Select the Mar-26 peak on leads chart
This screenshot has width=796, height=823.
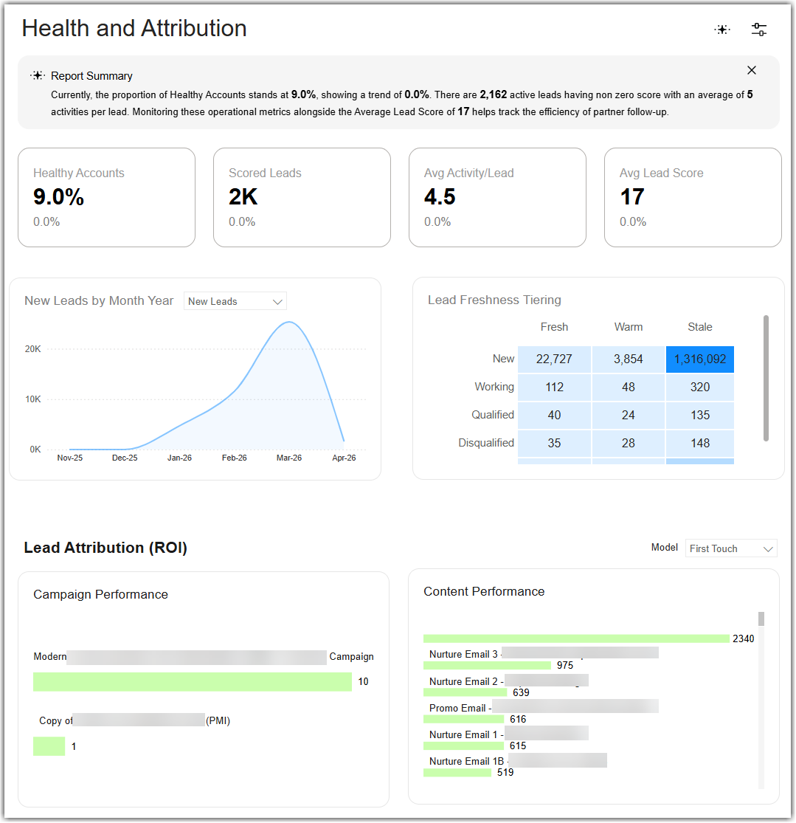pos(289,323)
